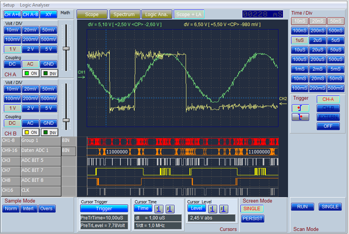
Task: Set CH B to 10mV per division
Action: (12, 89)
